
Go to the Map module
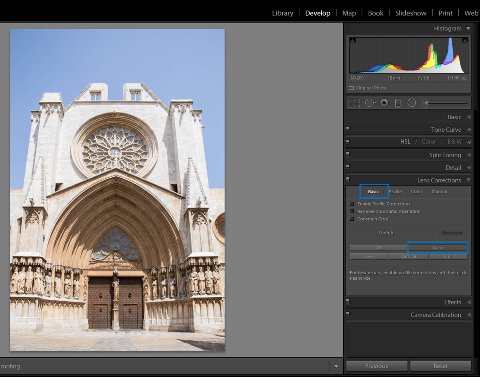349,13
